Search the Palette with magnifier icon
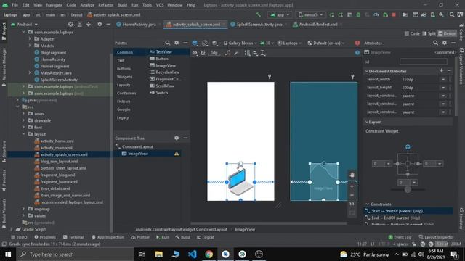 point(168,43)
